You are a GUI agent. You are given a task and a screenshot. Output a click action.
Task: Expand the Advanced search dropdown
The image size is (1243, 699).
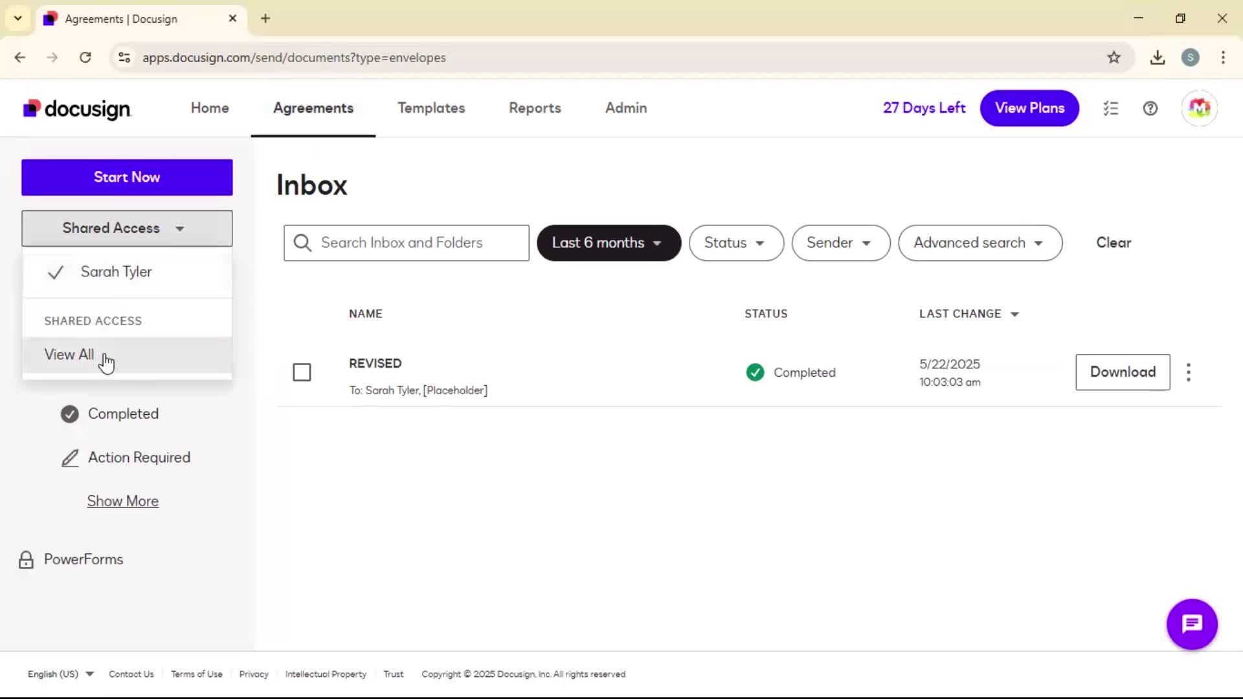pyautogui.click(x=980, y=243)
